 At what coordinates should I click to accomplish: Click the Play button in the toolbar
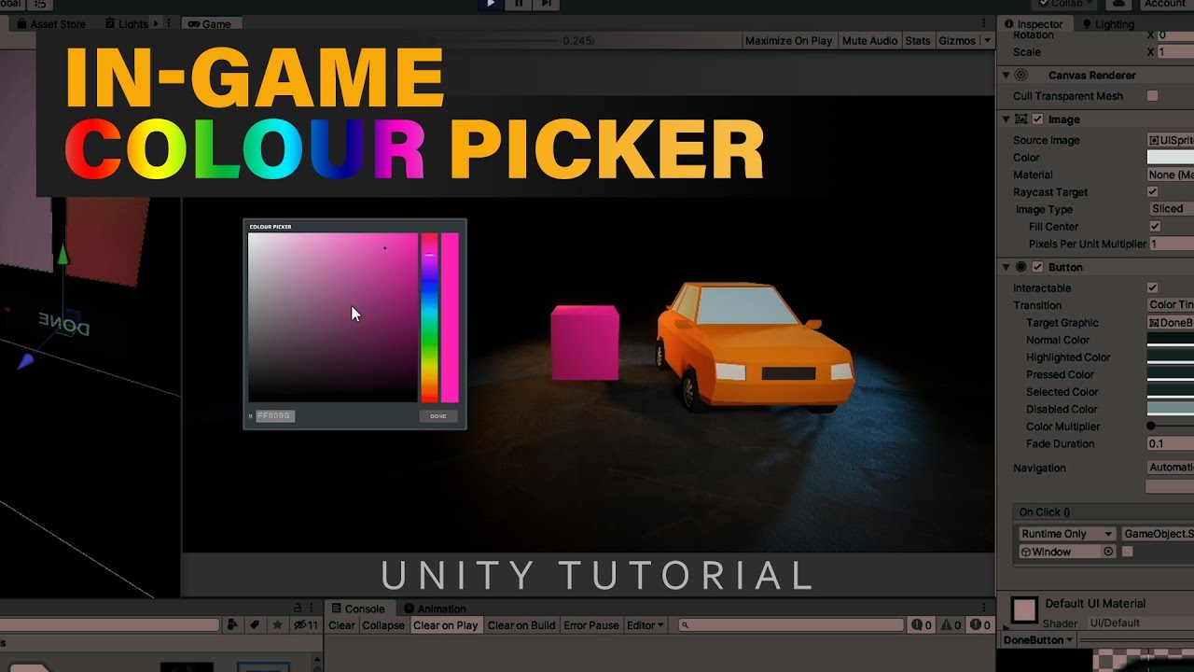coord(491,4)
